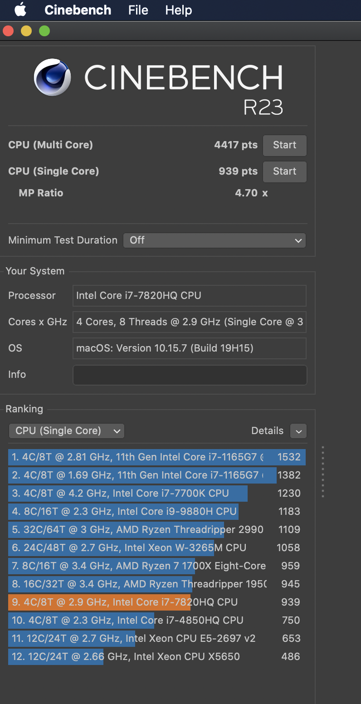Select highlighted row 9 Core i7-7820HQ
The height and width of the screenshot is (704, 361).
tap(157, 602)
